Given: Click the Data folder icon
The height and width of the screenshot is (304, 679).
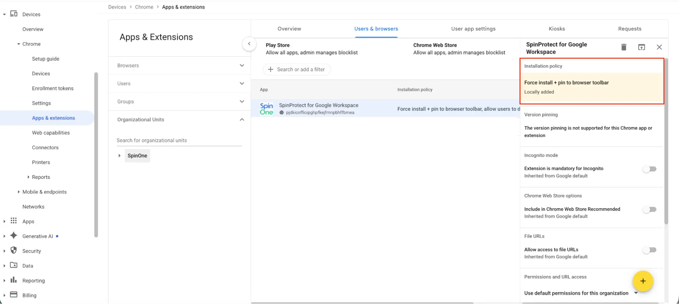Looking at the screenshot, I should coord(14,265).
